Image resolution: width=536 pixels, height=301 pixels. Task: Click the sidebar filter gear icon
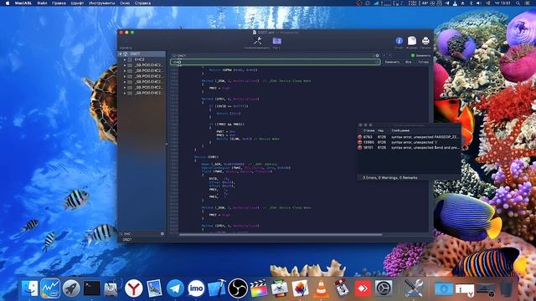click(x=162, y=234)
